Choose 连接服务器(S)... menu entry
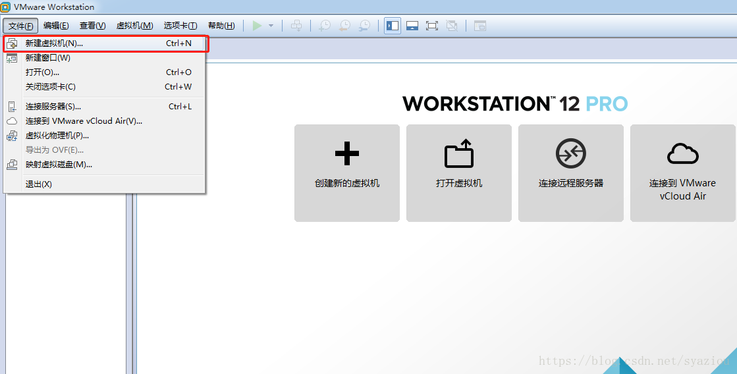 pos(105,107)
